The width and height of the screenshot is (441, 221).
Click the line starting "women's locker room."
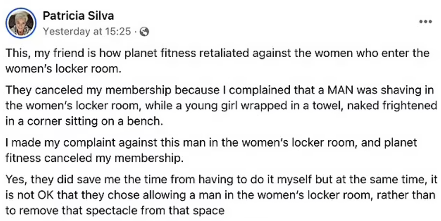[63, 68]
